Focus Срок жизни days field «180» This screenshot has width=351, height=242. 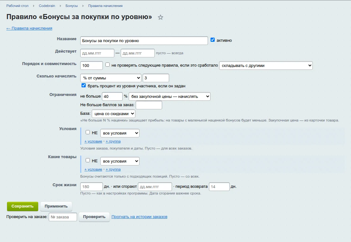[91, 187]
